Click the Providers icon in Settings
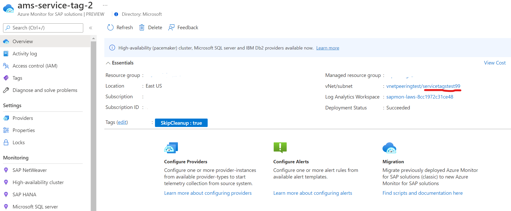Viewport: 511px width, 211px height. pos(6,118)
